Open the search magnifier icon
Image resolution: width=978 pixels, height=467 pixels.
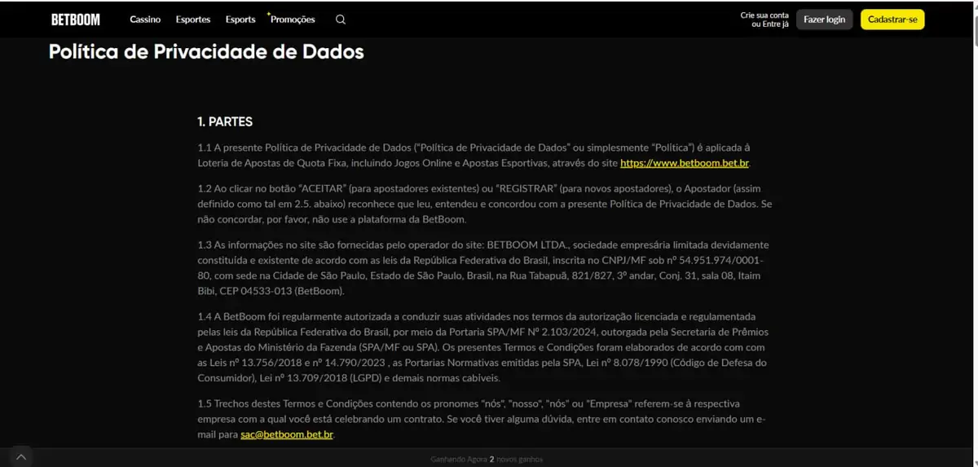(341, 20)
